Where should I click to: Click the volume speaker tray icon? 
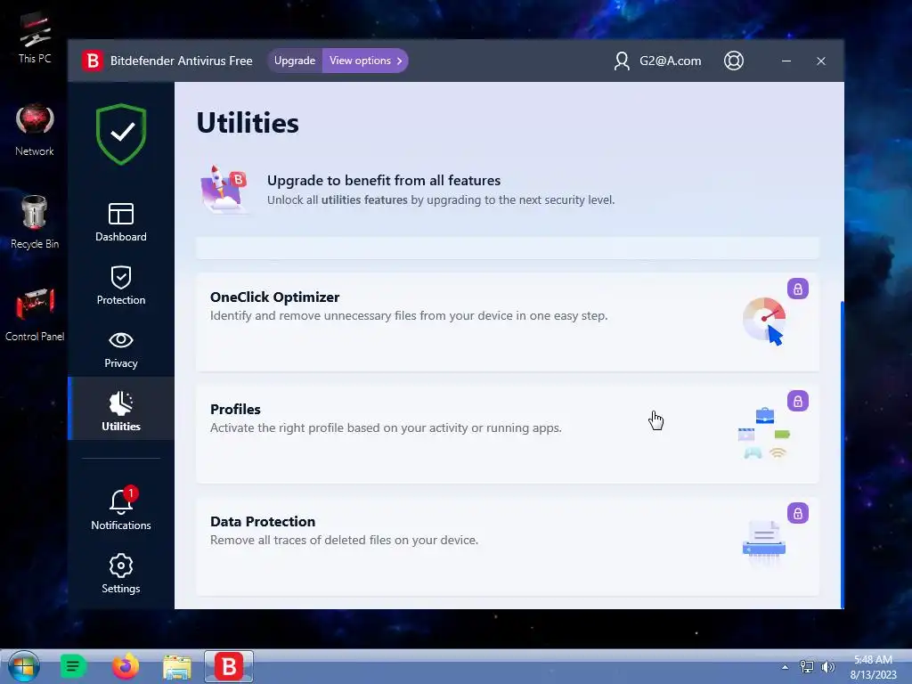827,667
